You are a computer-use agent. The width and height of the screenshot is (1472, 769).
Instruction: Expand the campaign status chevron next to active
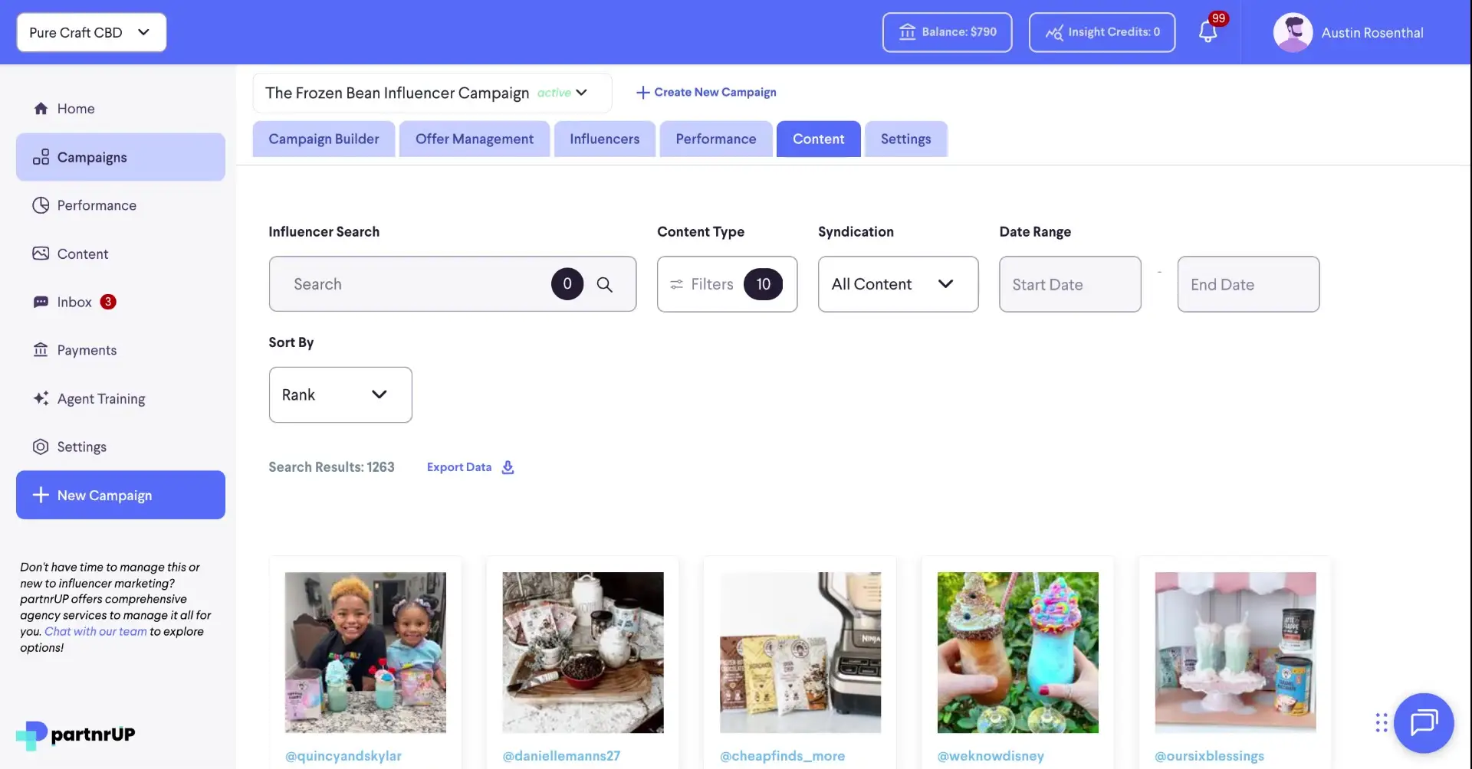(x=581, y=93)
